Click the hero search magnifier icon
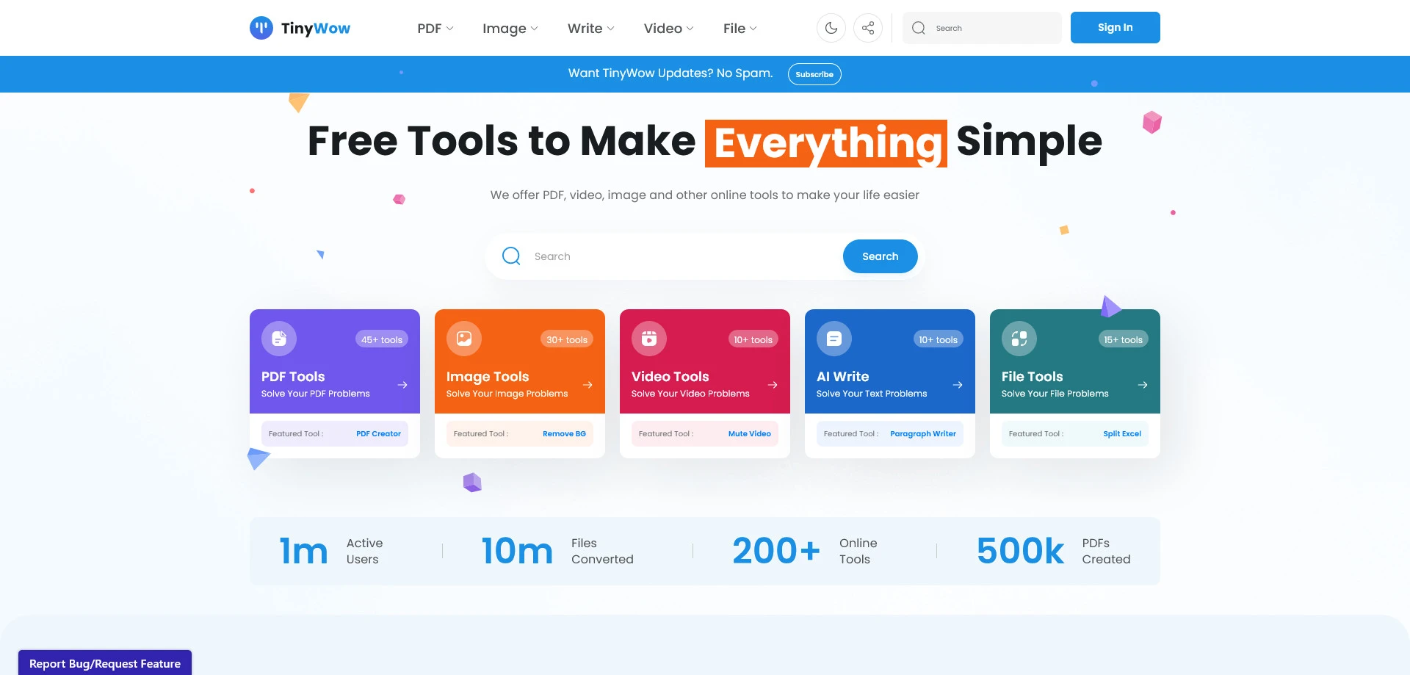The image size is (1410, 675). point(511,256)
